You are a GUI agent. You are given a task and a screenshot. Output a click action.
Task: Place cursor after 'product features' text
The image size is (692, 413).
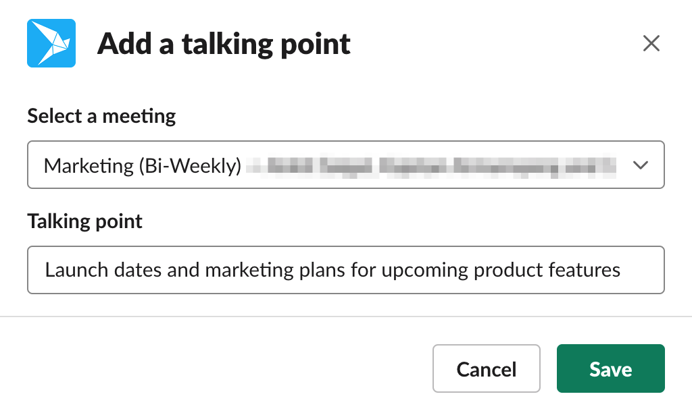click(622, 270)
